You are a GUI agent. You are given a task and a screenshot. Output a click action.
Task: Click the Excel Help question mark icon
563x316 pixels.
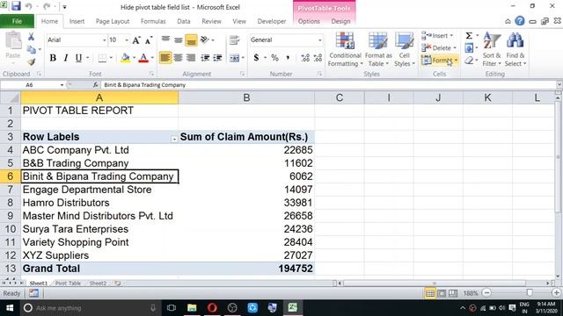tap(520, 21)
